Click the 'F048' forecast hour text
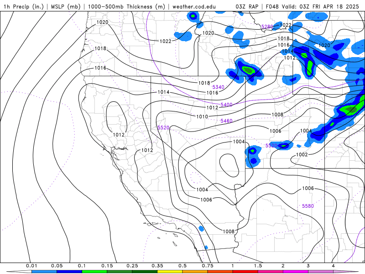The image size is (365, 274). 272,6
